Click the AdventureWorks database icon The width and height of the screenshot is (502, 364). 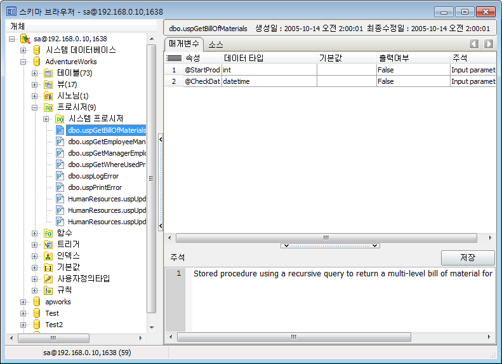point(37,62)
